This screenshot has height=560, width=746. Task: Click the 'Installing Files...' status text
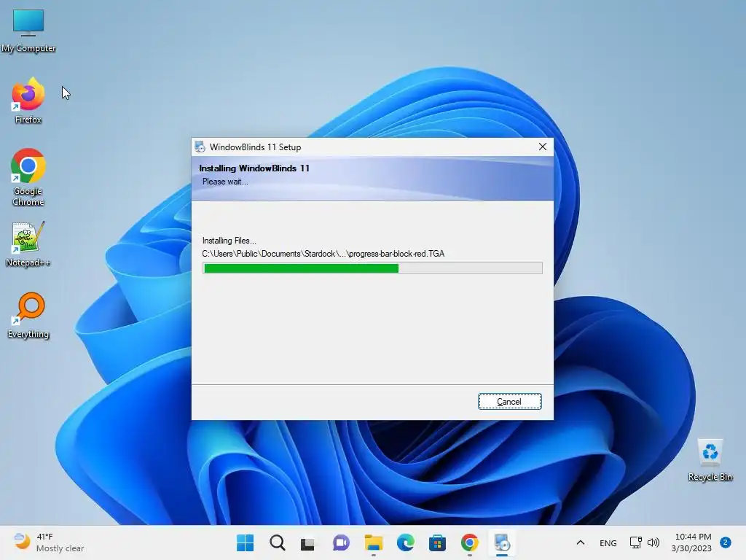(x=229, y=241)
